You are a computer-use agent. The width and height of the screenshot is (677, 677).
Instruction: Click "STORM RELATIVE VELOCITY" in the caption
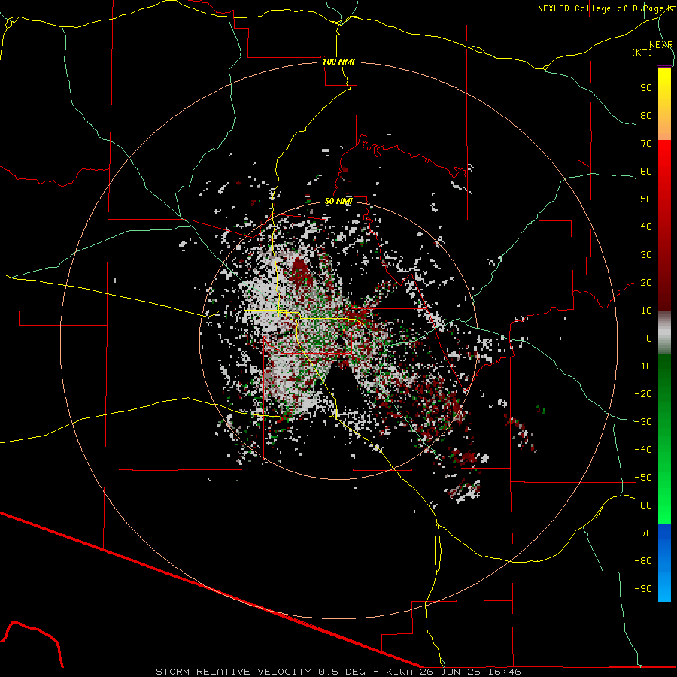tap(233, 672)
